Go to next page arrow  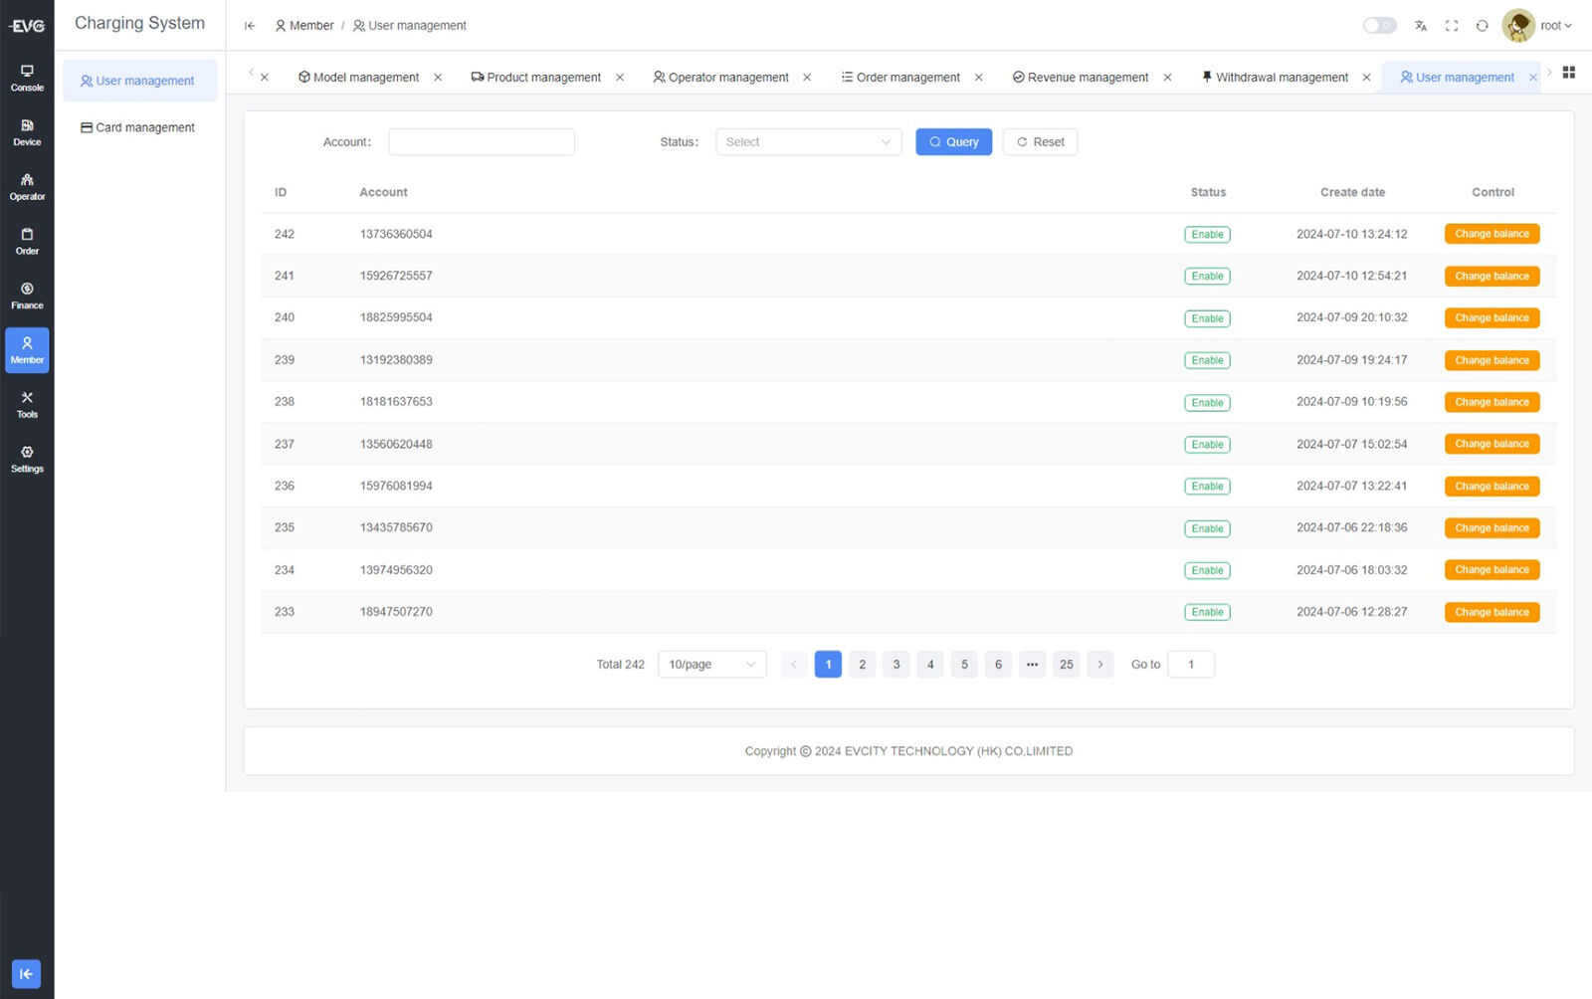1099,665
